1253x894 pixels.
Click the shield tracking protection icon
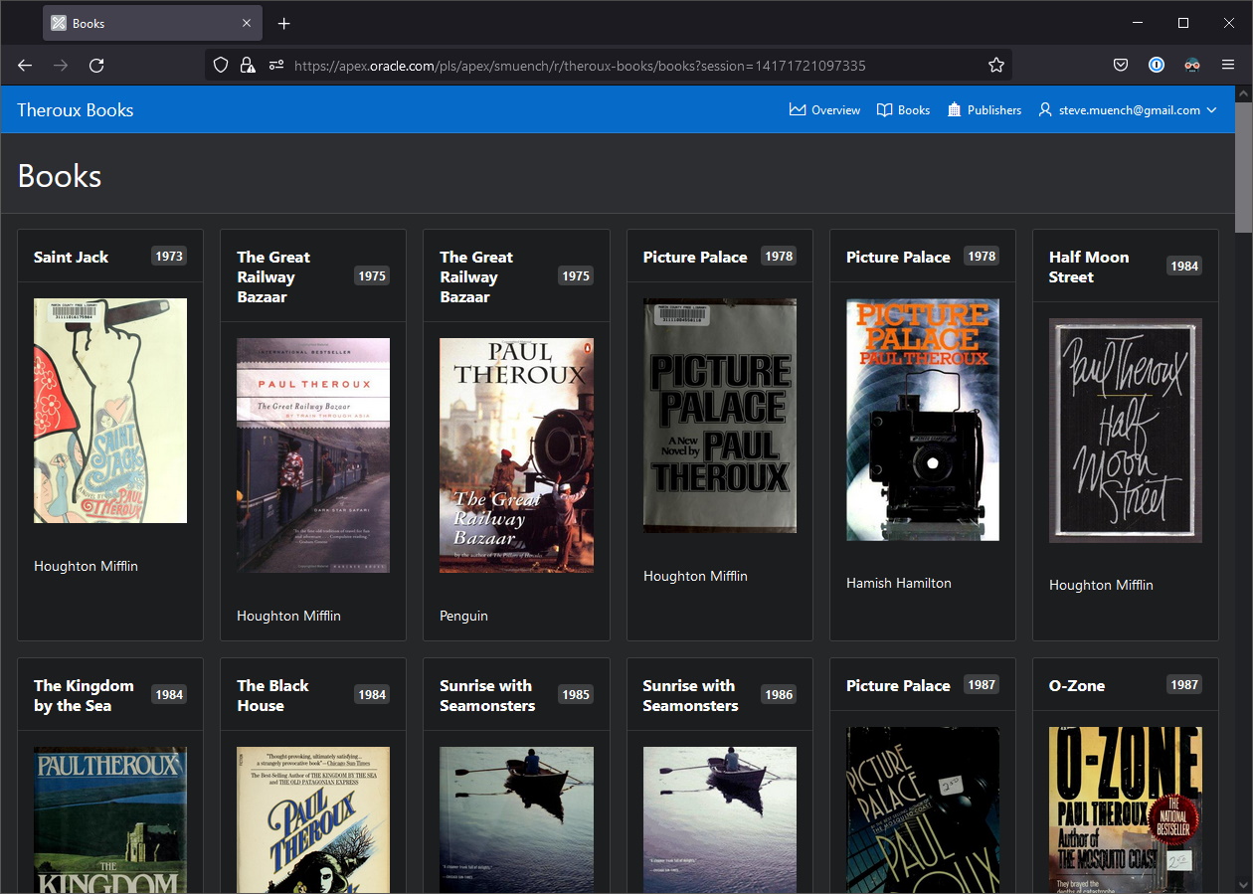[x=223, y=66]
